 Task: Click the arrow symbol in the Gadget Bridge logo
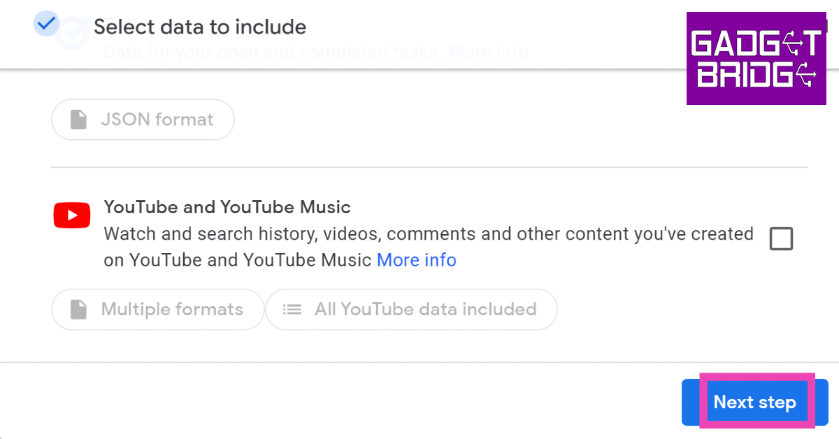pos(772,45)
